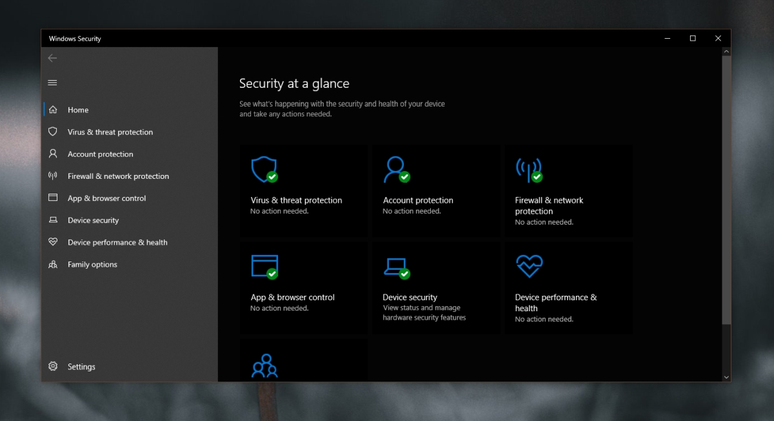The image size is (774, 421).
Task: Click the large antenna icon on the Firewall tile
Action: point(529,169)
